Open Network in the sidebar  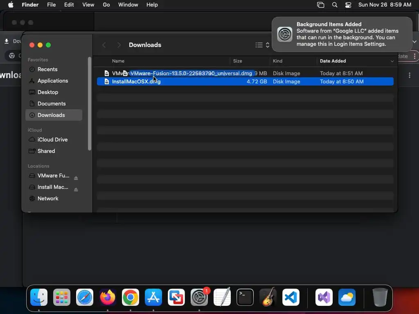(x=54, y=198)
